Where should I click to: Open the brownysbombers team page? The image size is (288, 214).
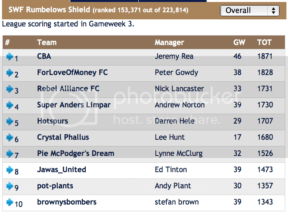[x=67, y=202]
